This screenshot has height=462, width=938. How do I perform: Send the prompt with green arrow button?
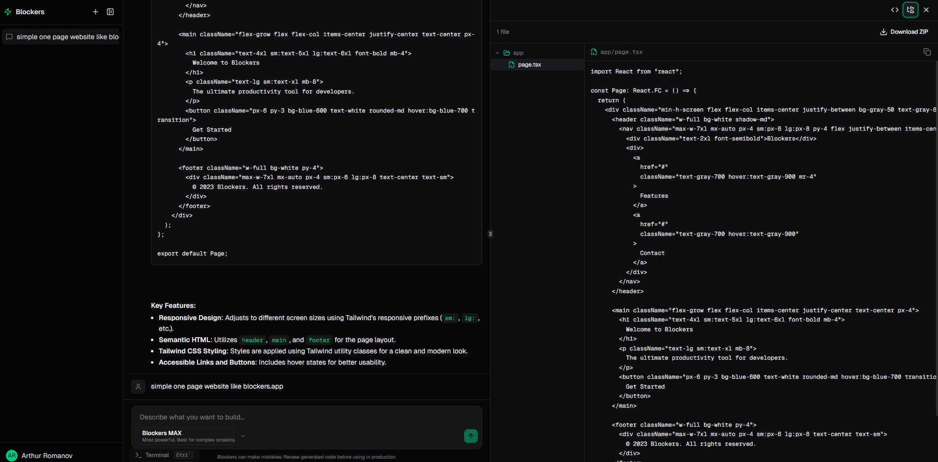click(x=470, y=436)
